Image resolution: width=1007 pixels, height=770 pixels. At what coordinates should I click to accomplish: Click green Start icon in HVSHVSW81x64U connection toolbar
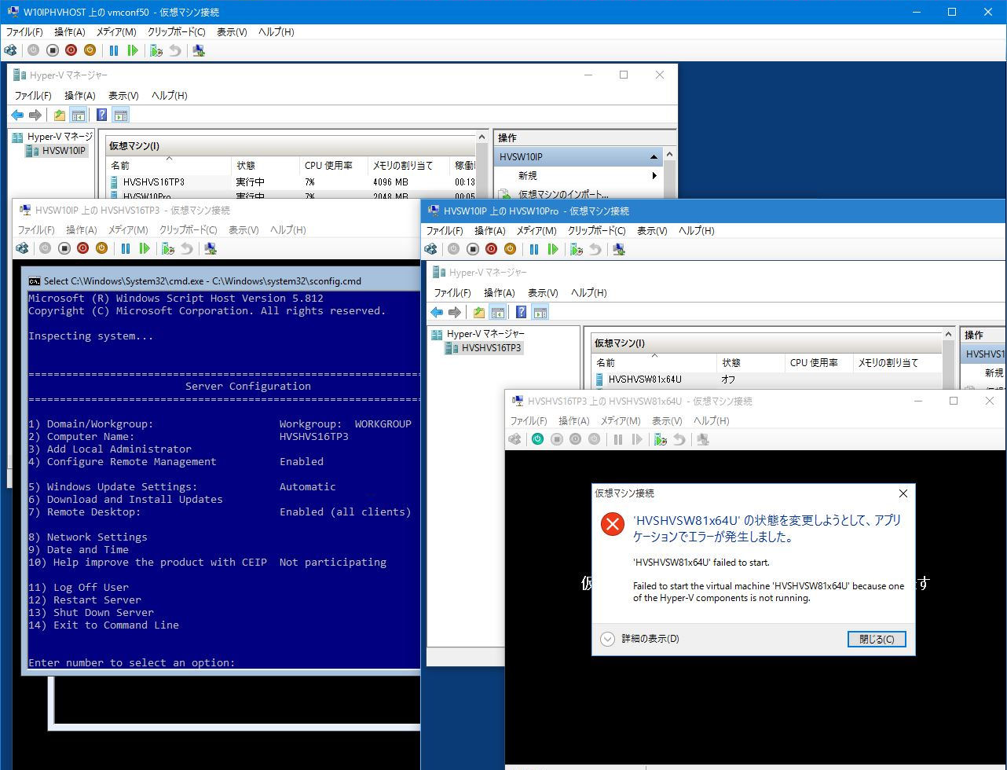pyautogui.click(x=537, y=439)
